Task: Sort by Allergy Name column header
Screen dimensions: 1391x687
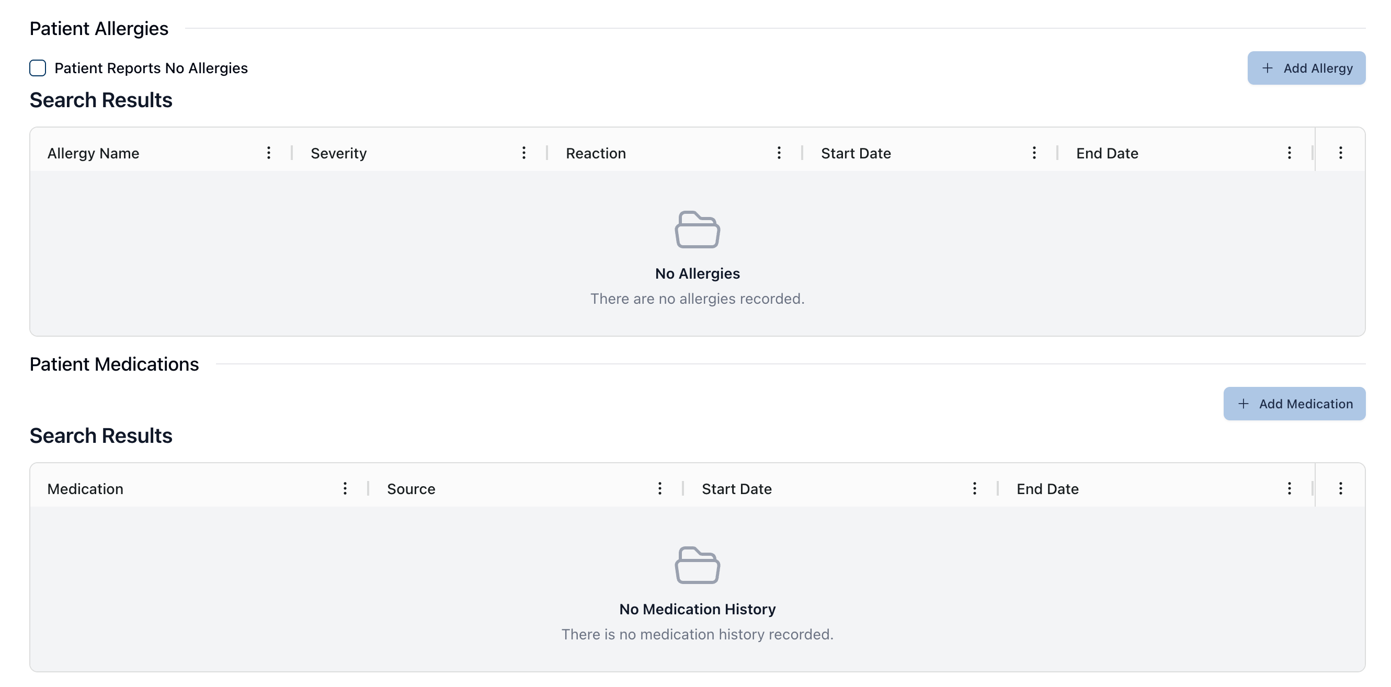Action: [x=94, y=153]
